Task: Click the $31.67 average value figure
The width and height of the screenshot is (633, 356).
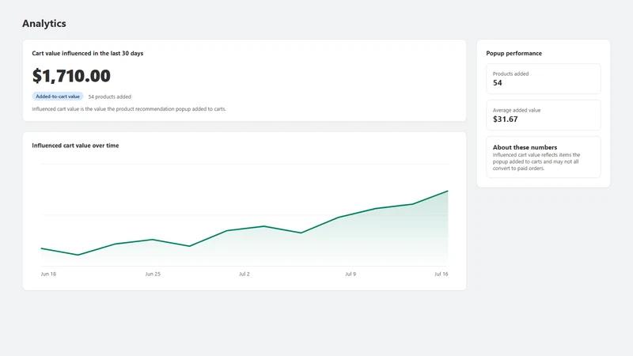Action: click(x=505, y=119)
